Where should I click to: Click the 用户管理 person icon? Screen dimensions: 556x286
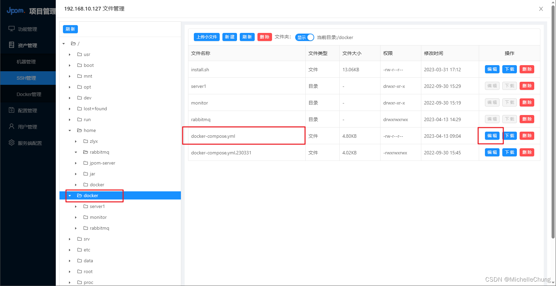[x=12, y=126]
